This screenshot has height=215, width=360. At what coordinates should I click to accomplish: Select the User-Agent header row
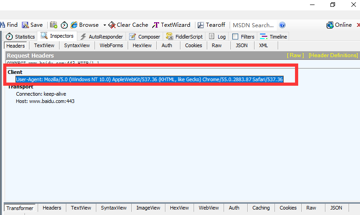tap(149, 79)
